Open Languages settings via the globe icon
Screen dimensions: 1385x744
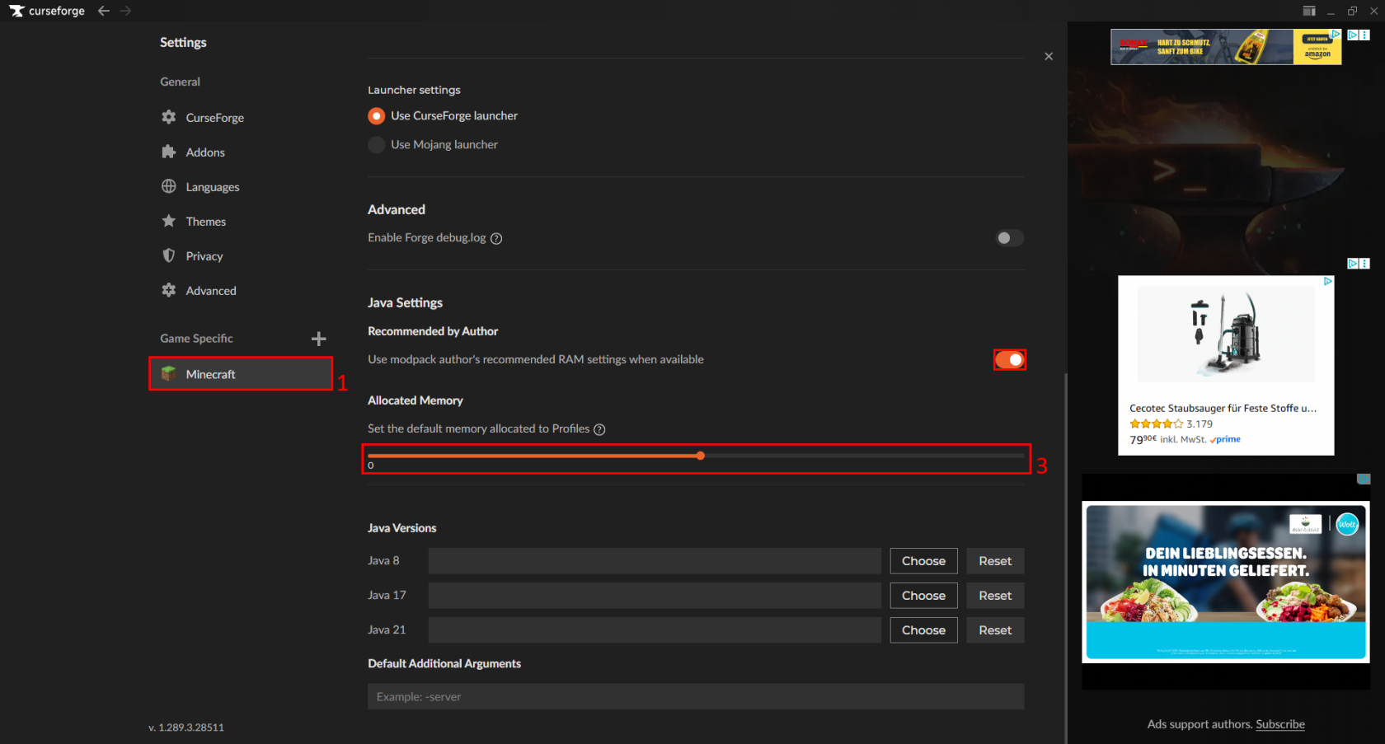click(168, 186)
